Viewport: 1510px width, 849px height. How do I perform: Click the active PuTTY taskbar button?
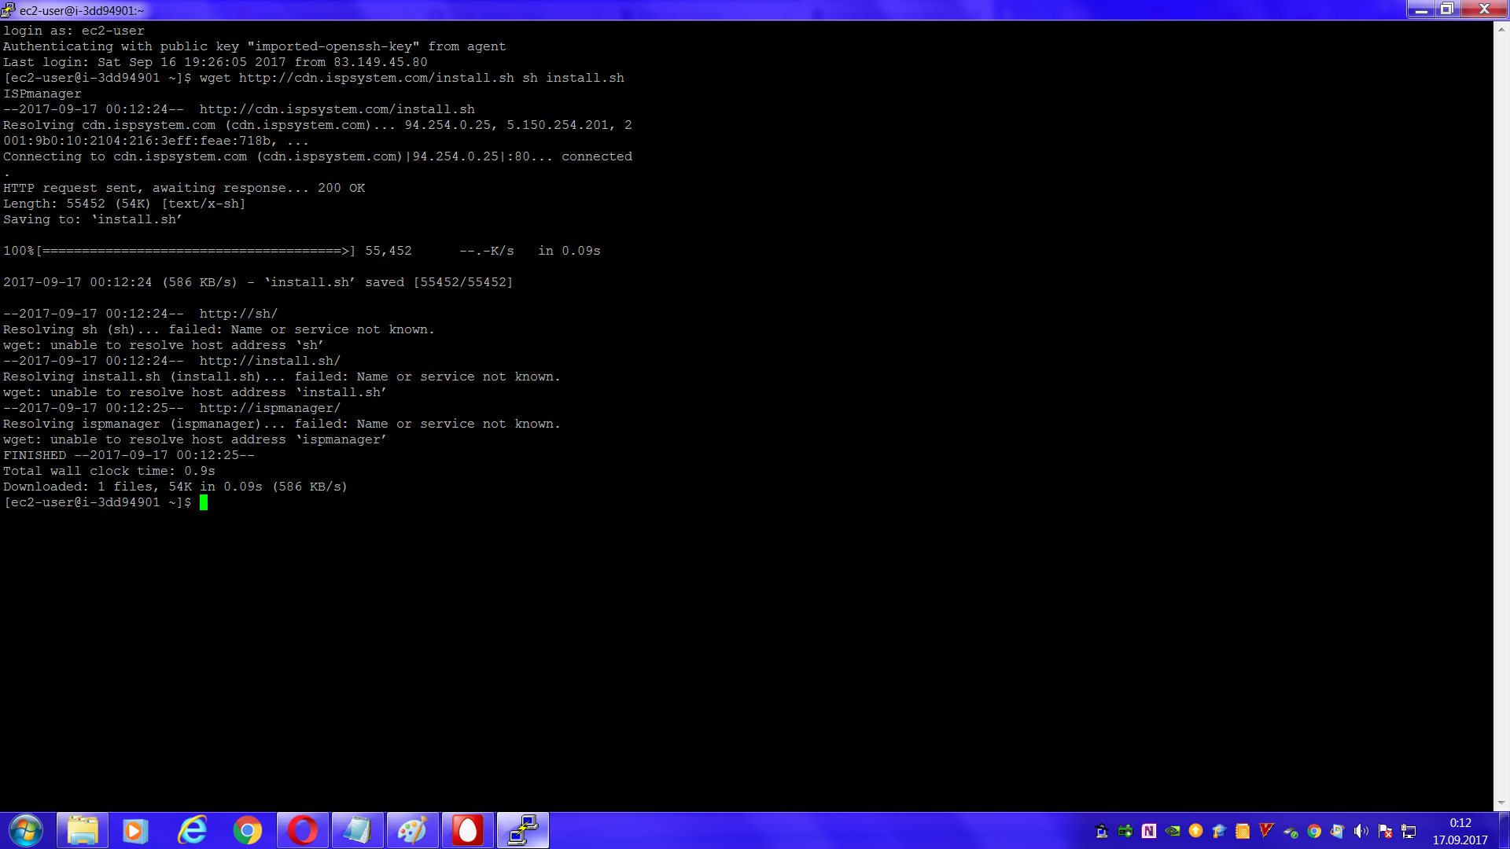coord(522,830)
